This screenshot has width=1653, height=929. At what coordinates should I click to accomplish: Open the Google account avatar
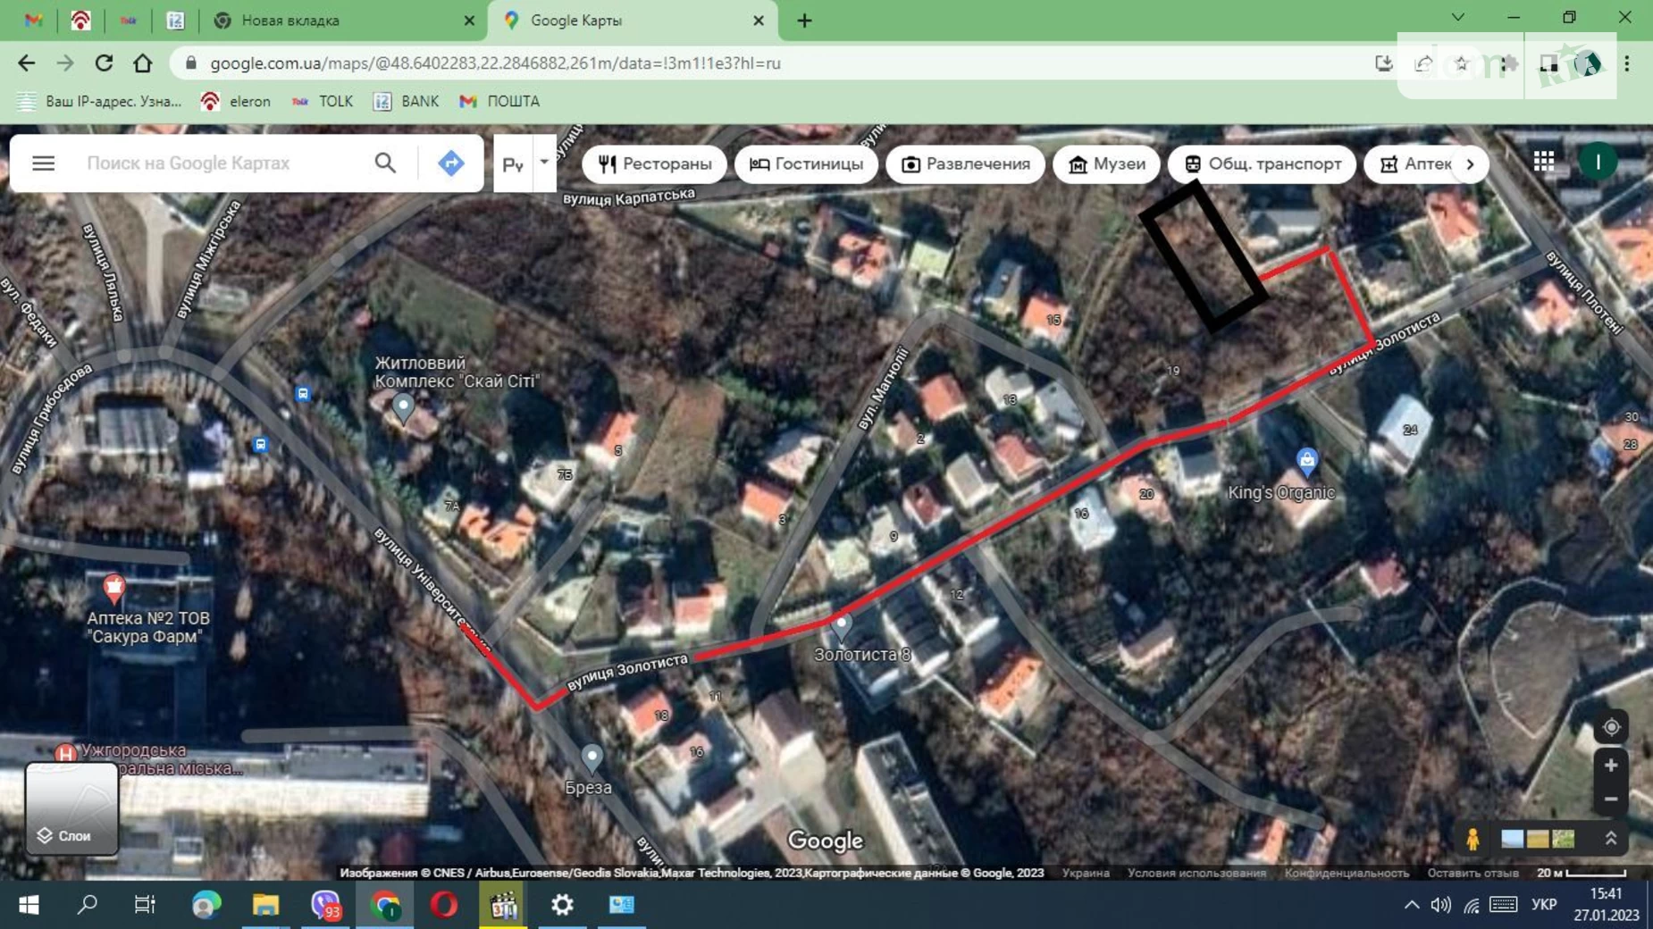pyautogui.click(x=1598, y=162)
